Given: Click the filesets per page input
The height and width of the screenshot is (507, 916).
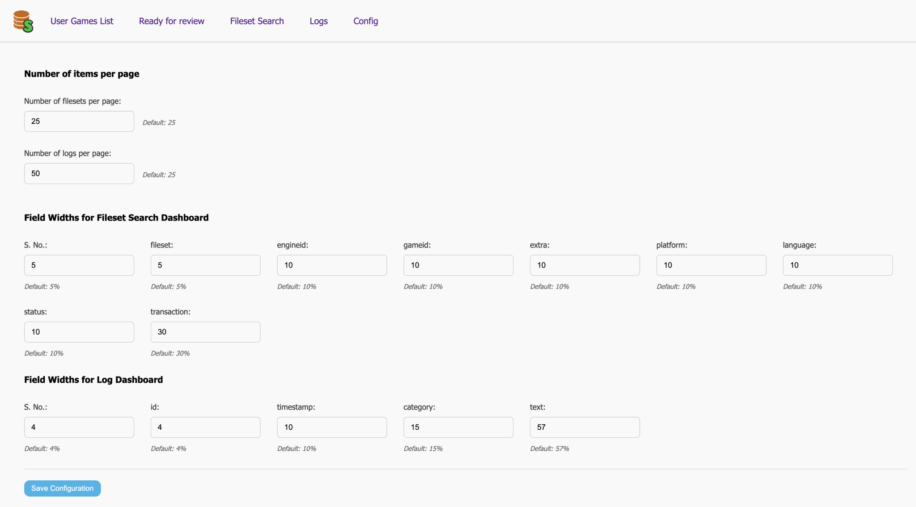Looking at the screenshot, I should coord(79,122).
